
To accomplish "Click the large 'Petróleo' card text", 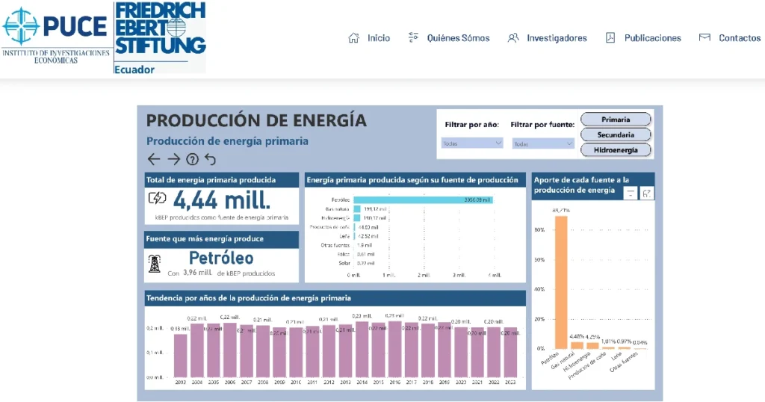I will [x=221, y=258].
